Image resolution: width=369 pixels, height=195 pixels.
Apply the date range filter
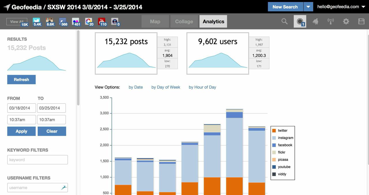tap(21, 131)
